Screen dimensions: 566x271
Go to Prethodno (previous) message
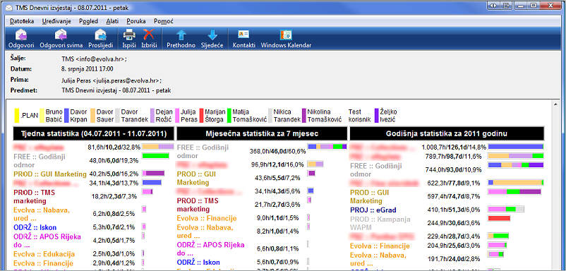[181, 35]
